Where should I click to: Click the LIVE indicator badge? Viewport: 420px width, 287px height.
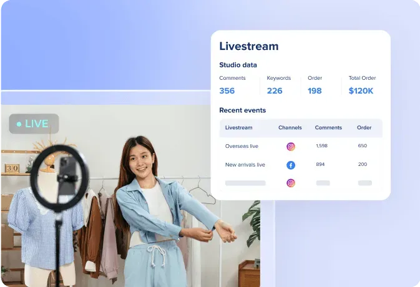point(34,124)
